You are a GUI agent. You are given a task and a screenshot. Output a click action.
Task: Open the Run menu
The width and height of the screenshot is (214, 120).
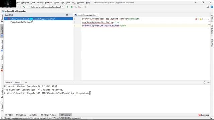pyautogui.click(x=62, y=3)
